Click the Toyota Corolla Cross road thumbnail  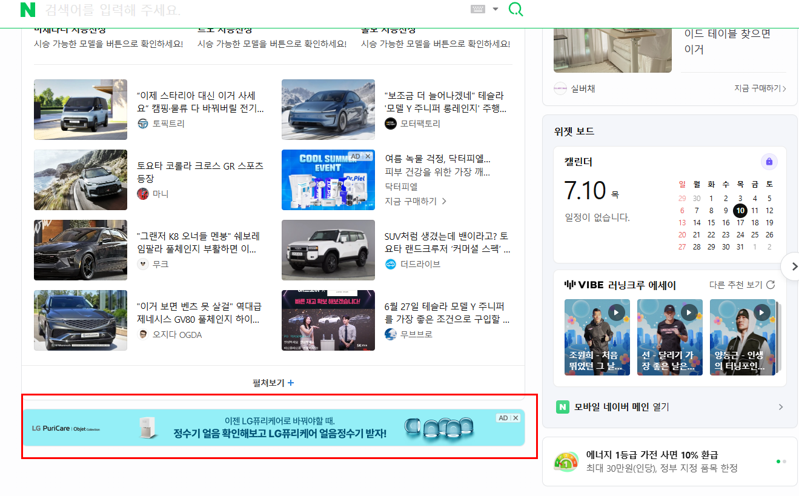[x=81, y=180]
